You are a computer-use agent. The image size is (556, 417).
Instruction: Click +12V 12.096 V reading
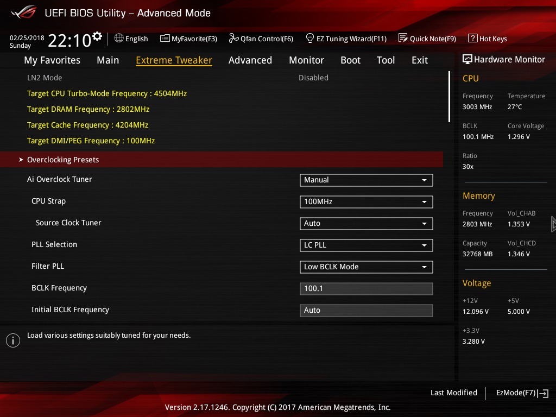coord(476,311)
